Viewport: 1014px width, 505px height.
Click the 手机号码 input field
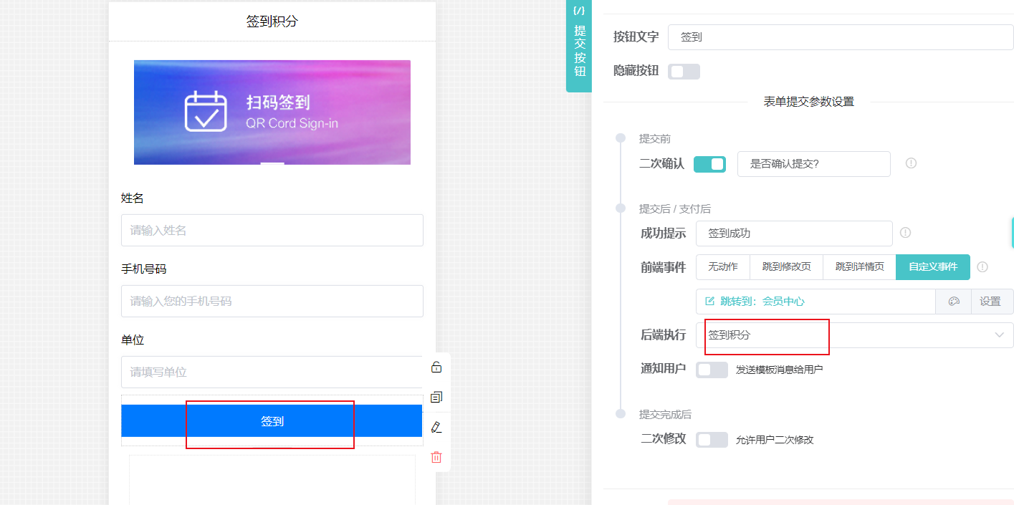[x=272, y=301]
